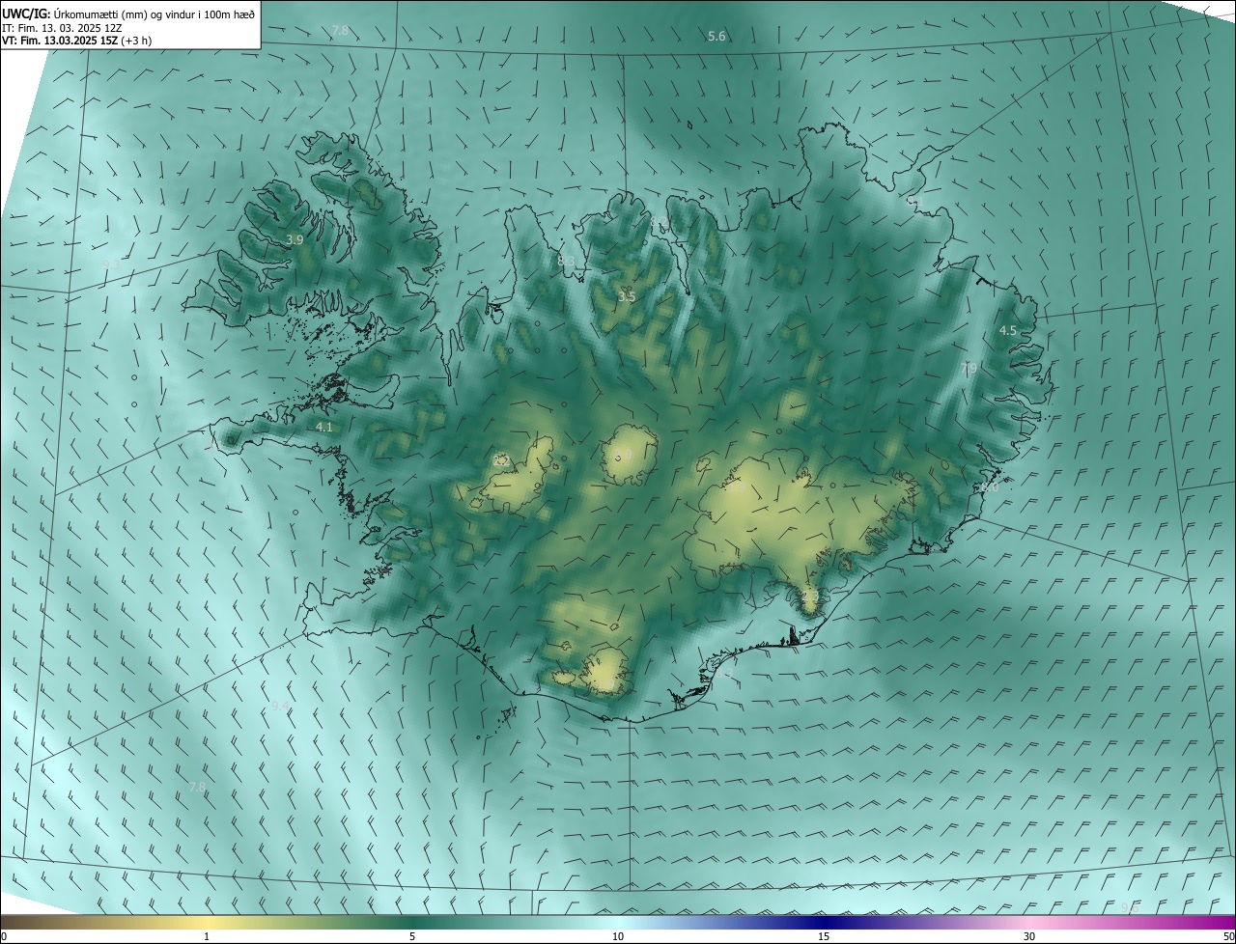Image resolution: width=1236 pixels, height=944 pixels.
Task: Click the navy blue color at scale mark 15
Action: tap(824, 922)
